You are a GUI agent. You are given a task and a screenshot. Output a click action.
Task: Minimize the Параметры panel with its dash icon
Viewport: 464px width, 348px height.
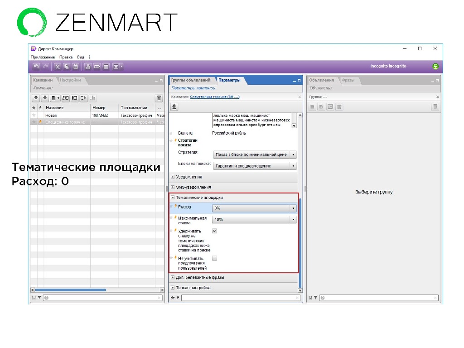[295, 81]
